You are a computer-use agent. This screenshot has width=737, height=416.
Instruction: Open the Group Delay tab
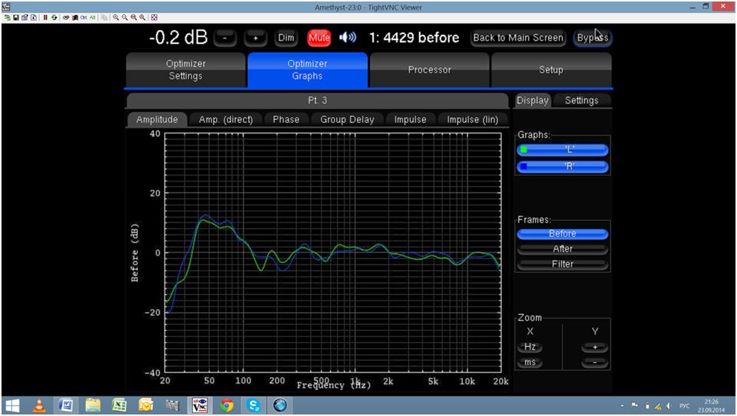pyautogui.click(x=347, y=119)
